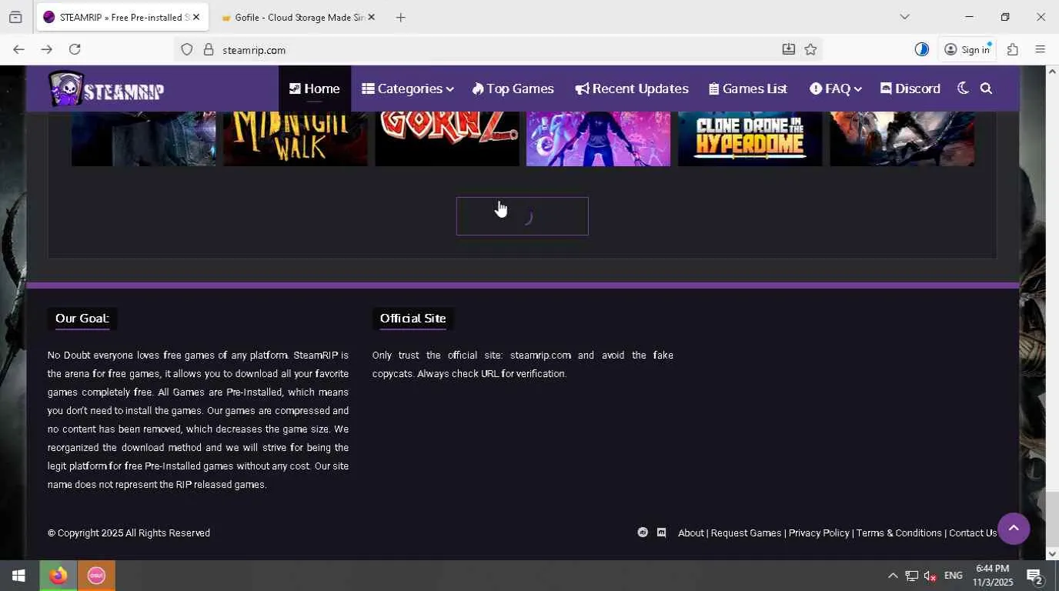Open the Request Games footer link
Screen dimensions: 1059x591
pyautogui.click(x=746, y=533)
